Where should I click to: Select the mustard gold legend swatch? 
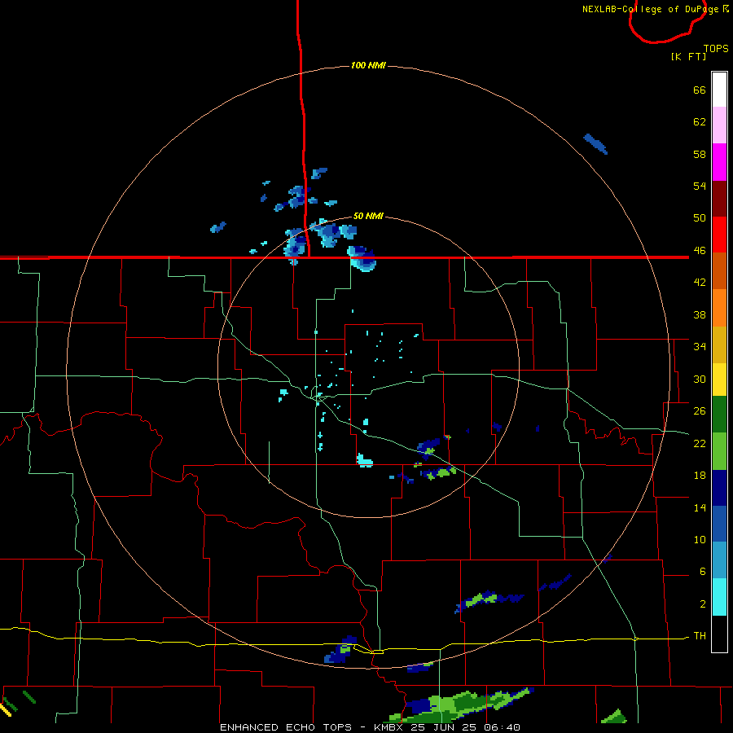pyautogui.click(x=719, y=345)
